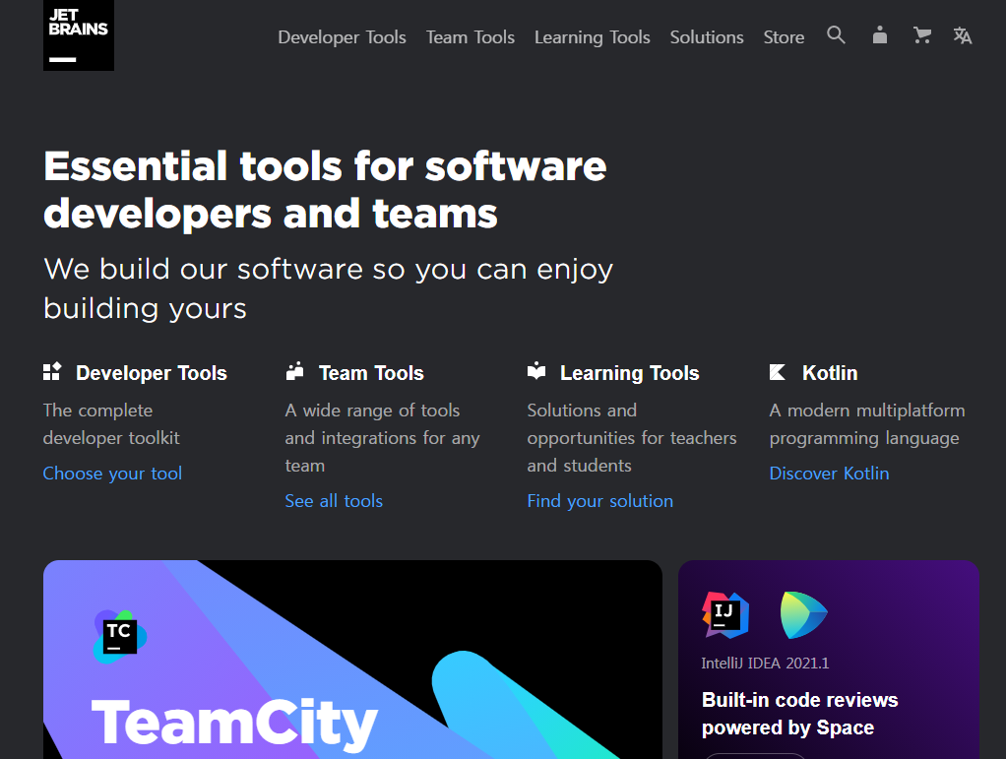Click 'A modern multiplatform programming language' text

point(867,424)
